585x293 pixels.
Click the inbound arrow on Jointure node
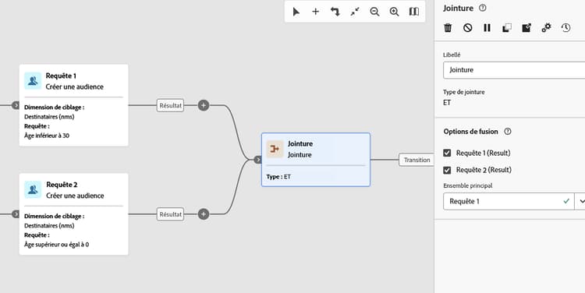tap(258, 160)
